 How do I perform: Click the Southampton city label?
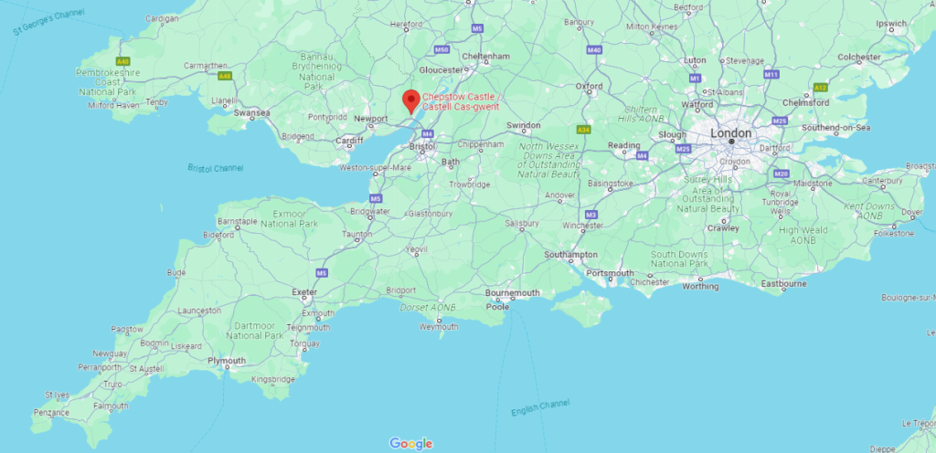pos(570,255)
